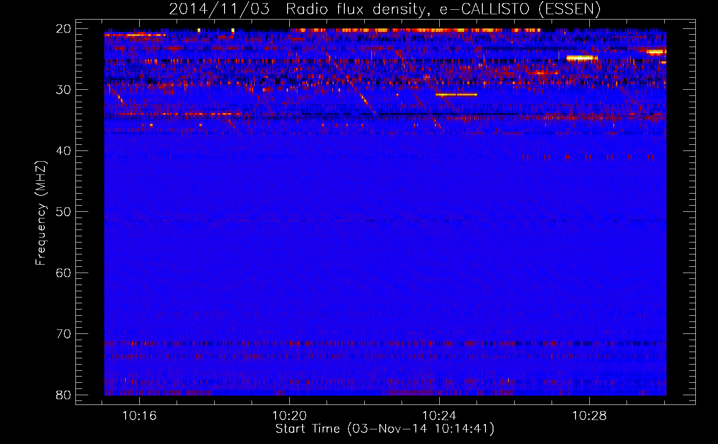Select the '60' frequency tick label
This screenshot has width=718, height=444.
click(x=63, y=273)
